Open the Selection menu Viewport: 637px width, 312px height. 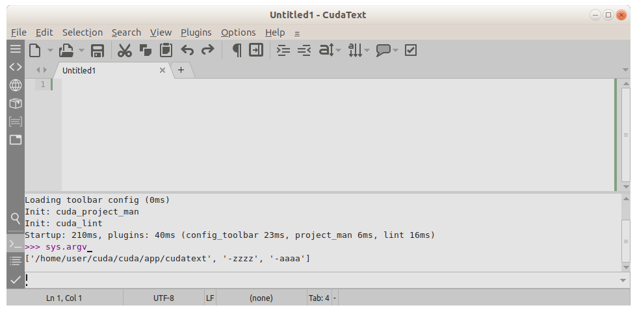pyautogui.click(x=83, y=32)
